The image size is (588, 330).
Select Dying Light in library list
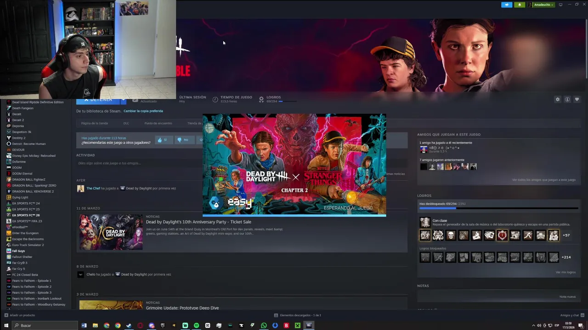click(20, 198)
